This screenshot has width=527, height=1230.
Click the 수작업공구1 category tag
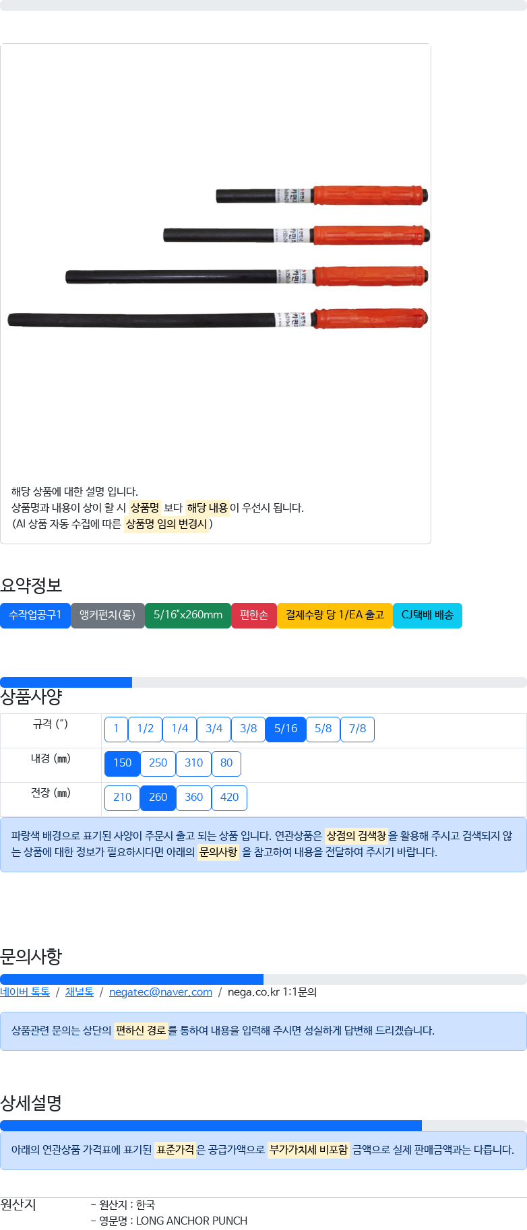[35, 615]
